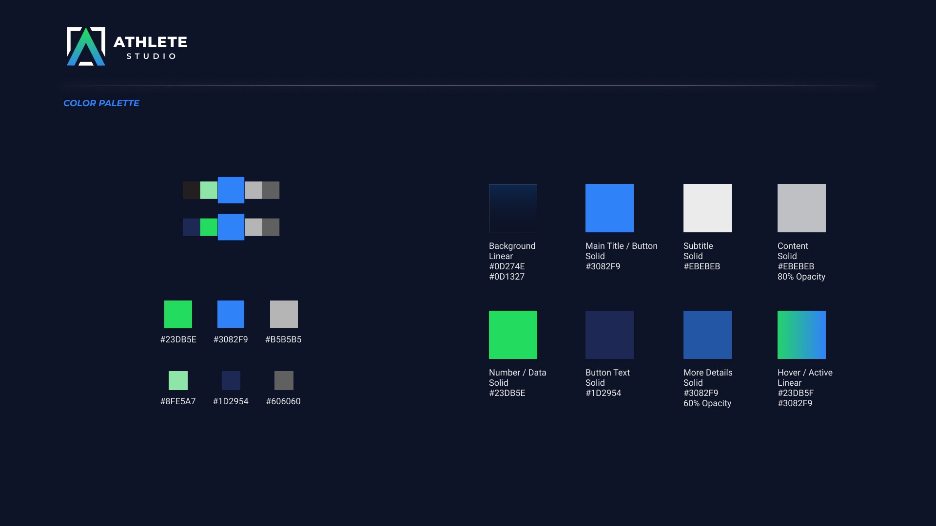Click the large blue square in top strip
The width and height of the screenshot is (936, 526).
231,190
